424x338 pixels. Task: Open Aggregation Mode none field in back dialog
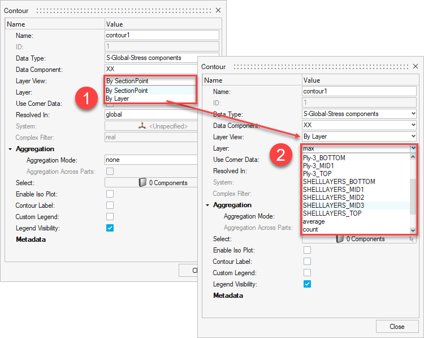151,160
